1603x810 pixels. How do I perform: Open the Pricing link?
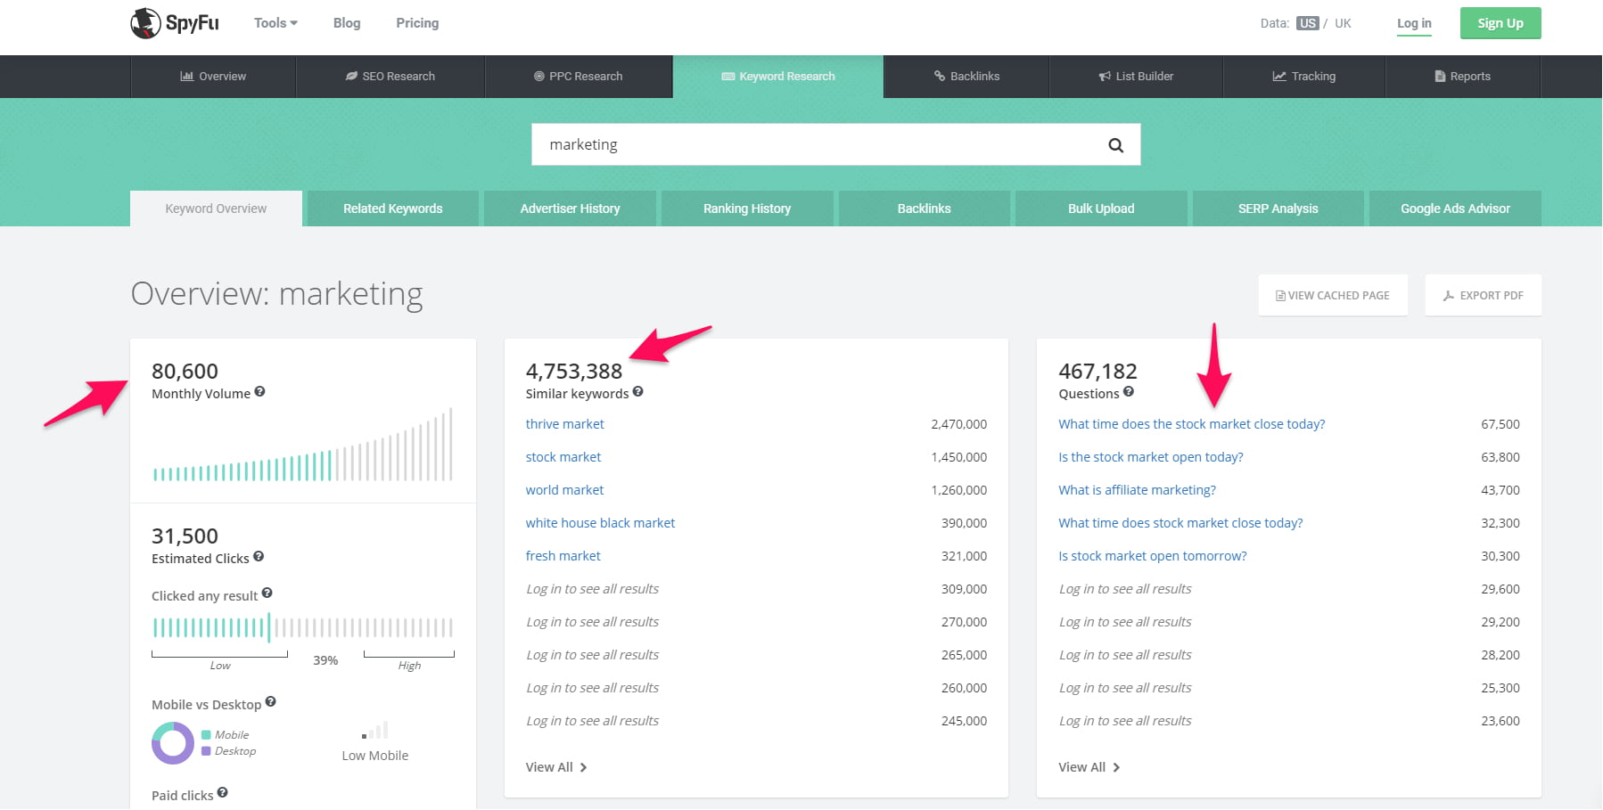point(417,23)
